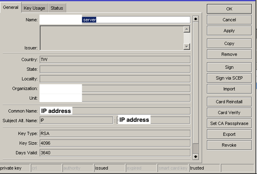Click the Days Valid field showing 3640
This screenshot has width=257, height=174.
click(x=115, y=153)
